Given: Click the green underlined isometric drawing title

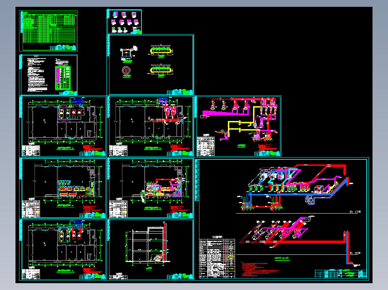Looking at the screenshot, I should [282, 258].
